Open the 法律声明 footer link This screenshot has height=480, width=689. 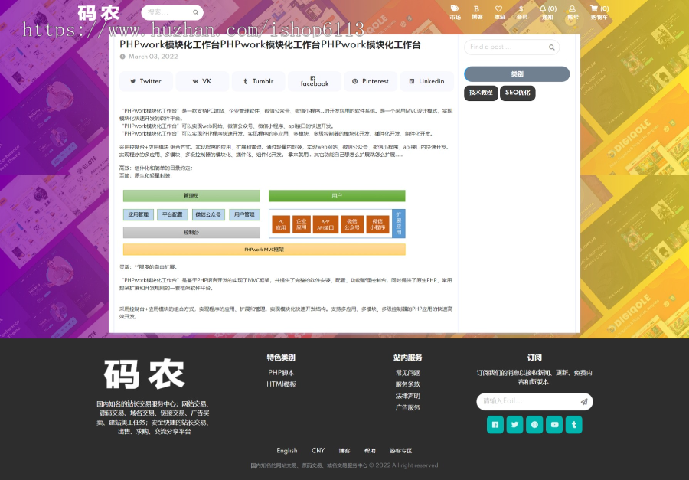pos(408,396)
